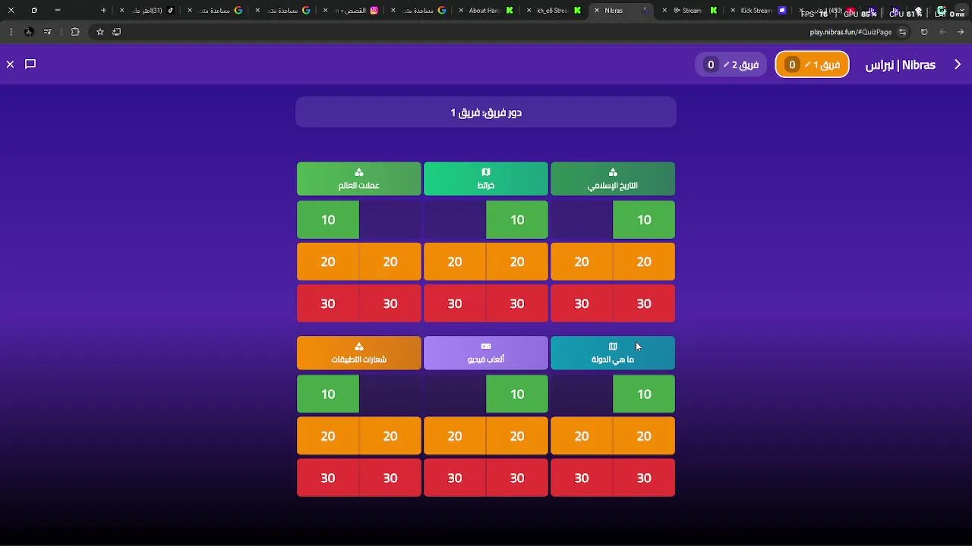
Task: Pick the right 20 under خرائط
Action: 517,262
